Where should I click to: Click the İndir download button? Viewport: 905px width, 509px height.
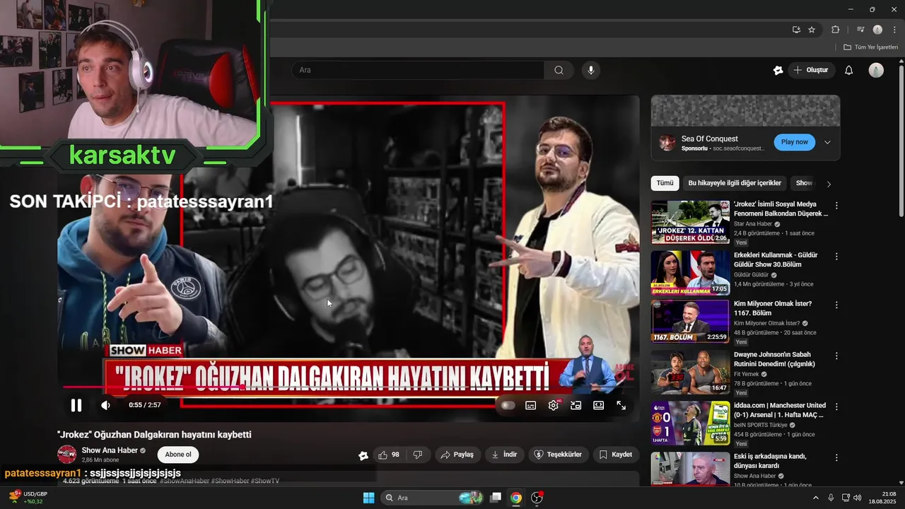click(504, 455)
